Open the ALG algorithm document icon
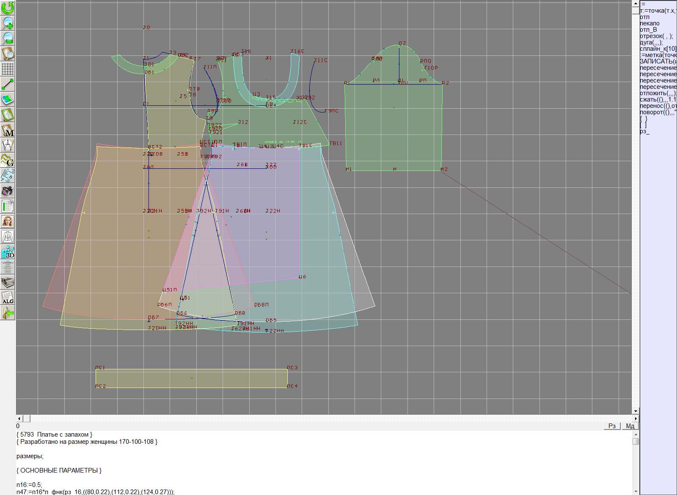Image resolution: width=677 pixels, height=495 pixels. 8,297
